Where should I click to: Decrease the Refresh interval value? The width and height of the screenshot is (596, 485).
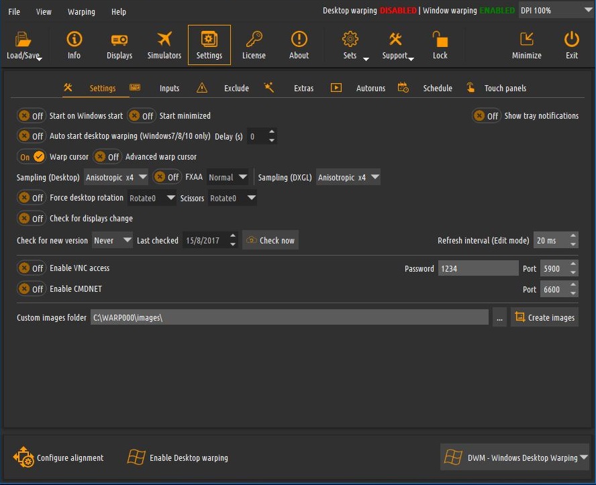pyautogui.click(x=573, y=245)
